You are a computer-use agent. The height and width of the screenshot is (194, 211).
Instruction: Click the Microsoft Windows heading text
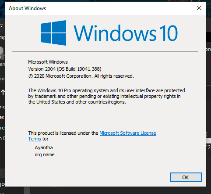tap(48, 62)
